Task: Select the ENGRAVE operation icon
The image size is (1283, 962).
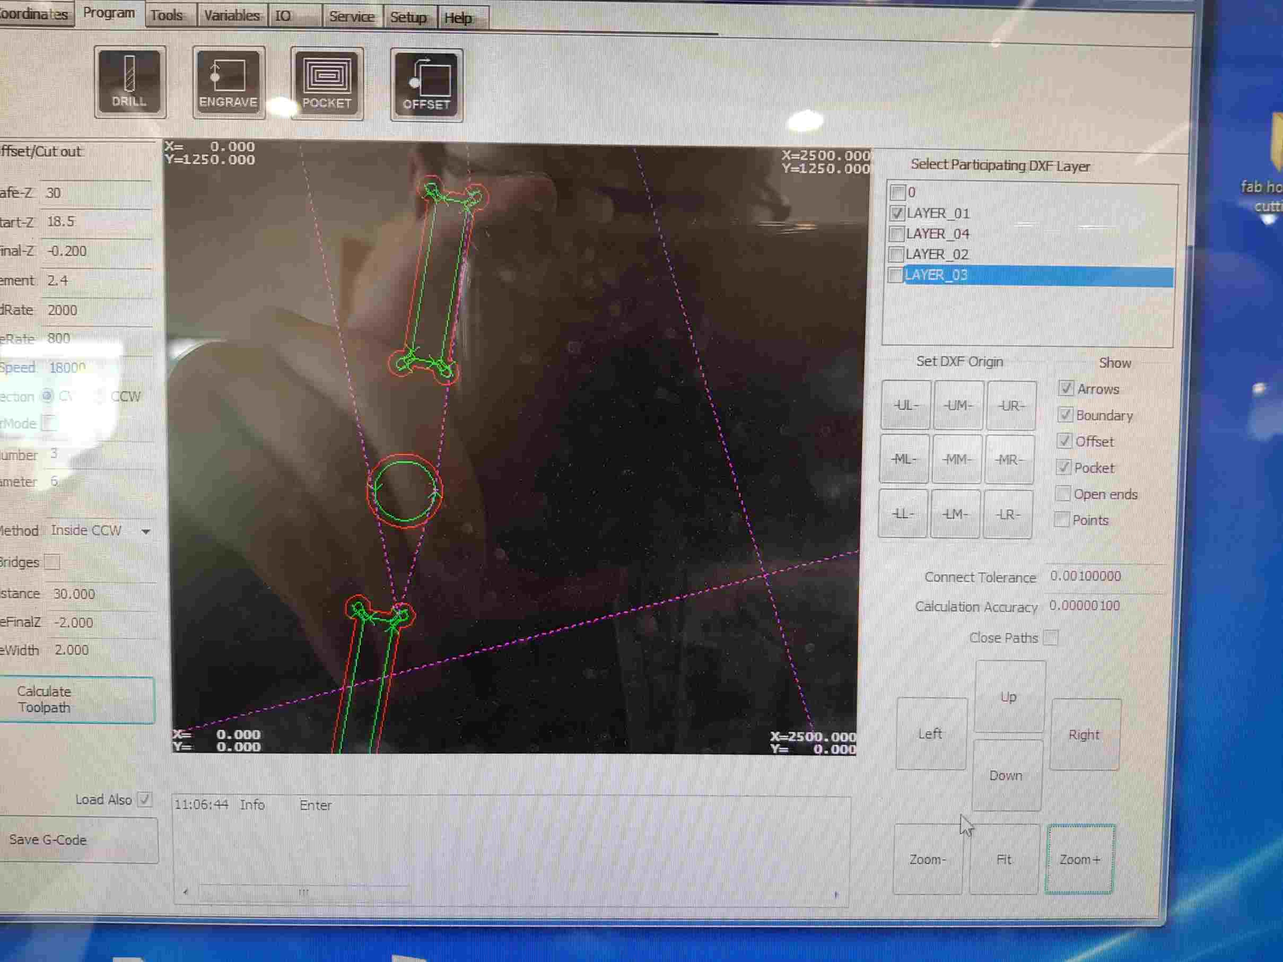Action: click(x=229, y=83)
